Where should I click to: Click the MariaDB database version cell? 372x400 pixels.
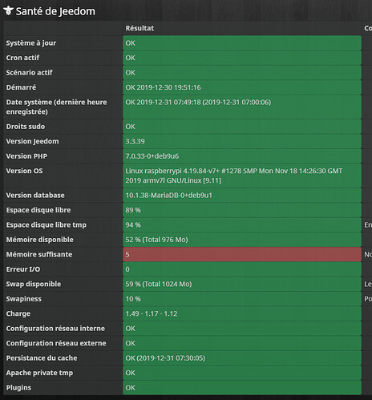point(242,196)
